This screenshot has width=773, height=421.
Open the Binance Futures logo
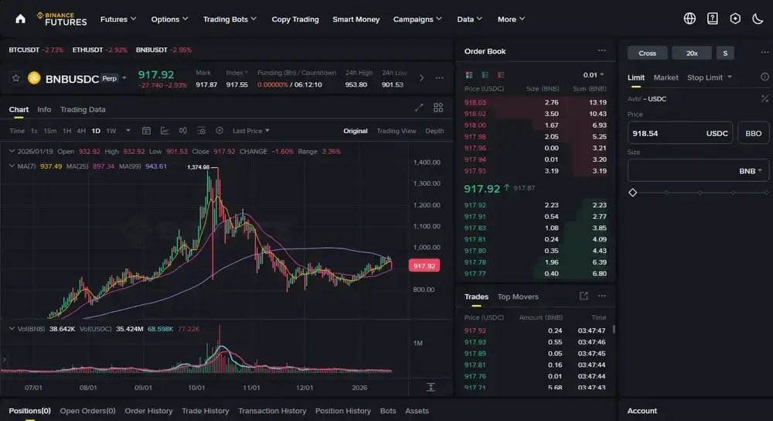tap(62, 19)
